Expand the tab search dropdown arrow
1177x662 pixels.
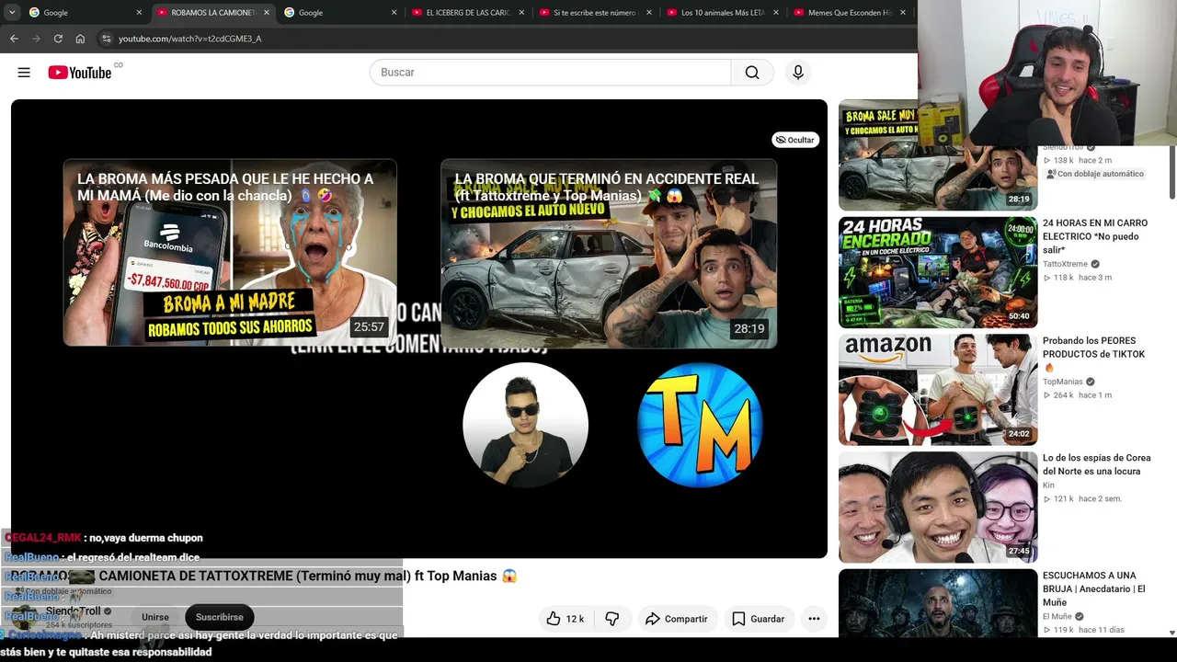[x=12, y=13]
